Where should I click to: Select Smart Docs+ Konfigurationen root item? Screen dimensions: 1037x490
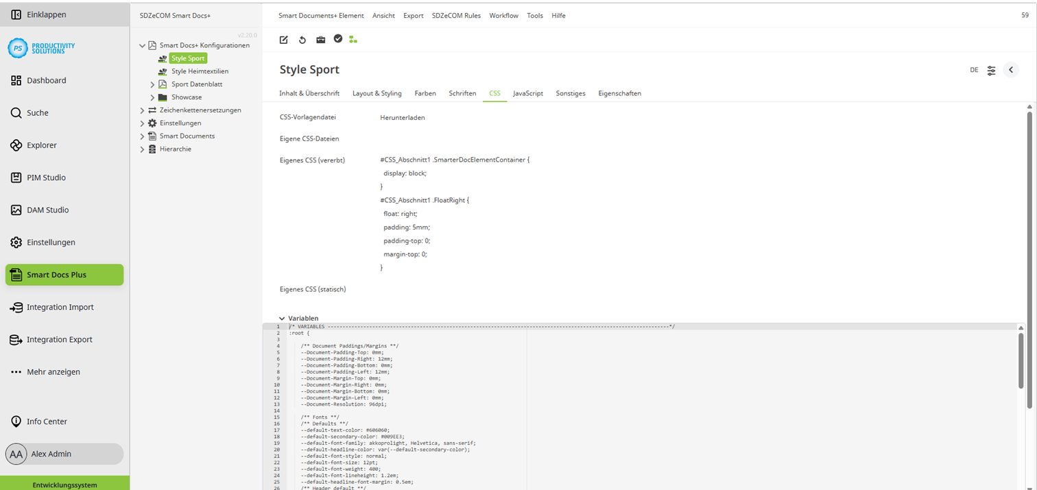click(x=204, y=45)
